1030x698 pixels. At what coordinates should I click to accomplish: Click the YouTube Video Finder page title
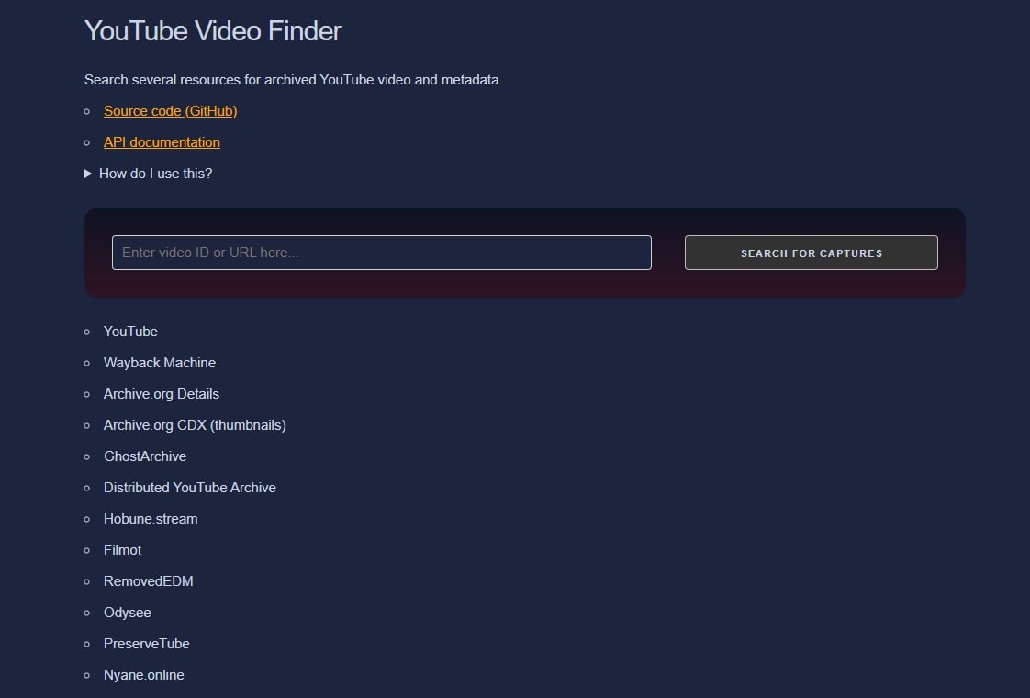coord(214,31)
